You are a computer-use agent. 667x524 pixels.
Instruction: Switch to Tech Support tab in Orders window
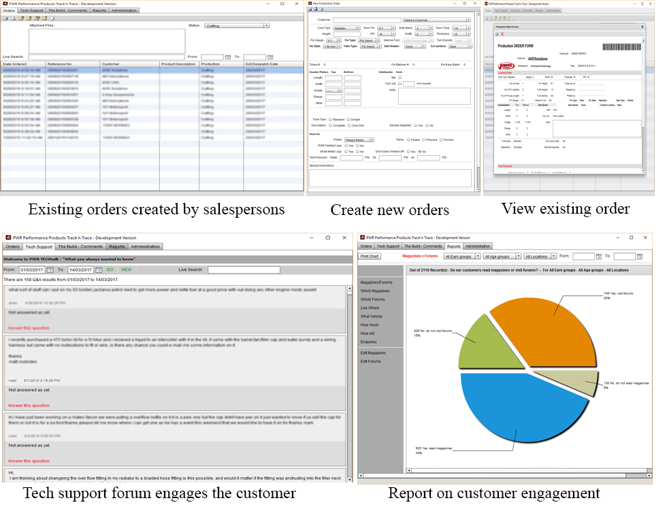(32, 10)
